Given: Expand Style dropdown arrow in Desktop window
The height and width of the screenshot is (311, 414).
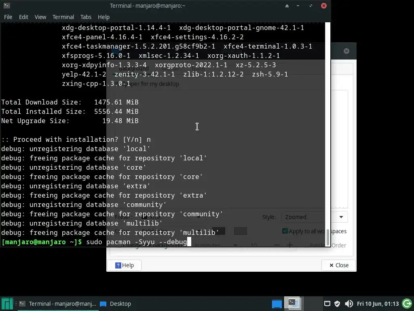Looking at the screenshot, I should (x=341, y=217).
